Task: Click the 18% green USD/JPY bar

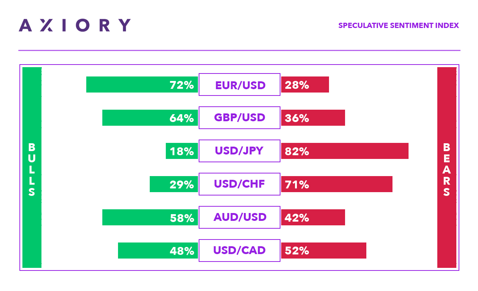Action: [182, 151]
